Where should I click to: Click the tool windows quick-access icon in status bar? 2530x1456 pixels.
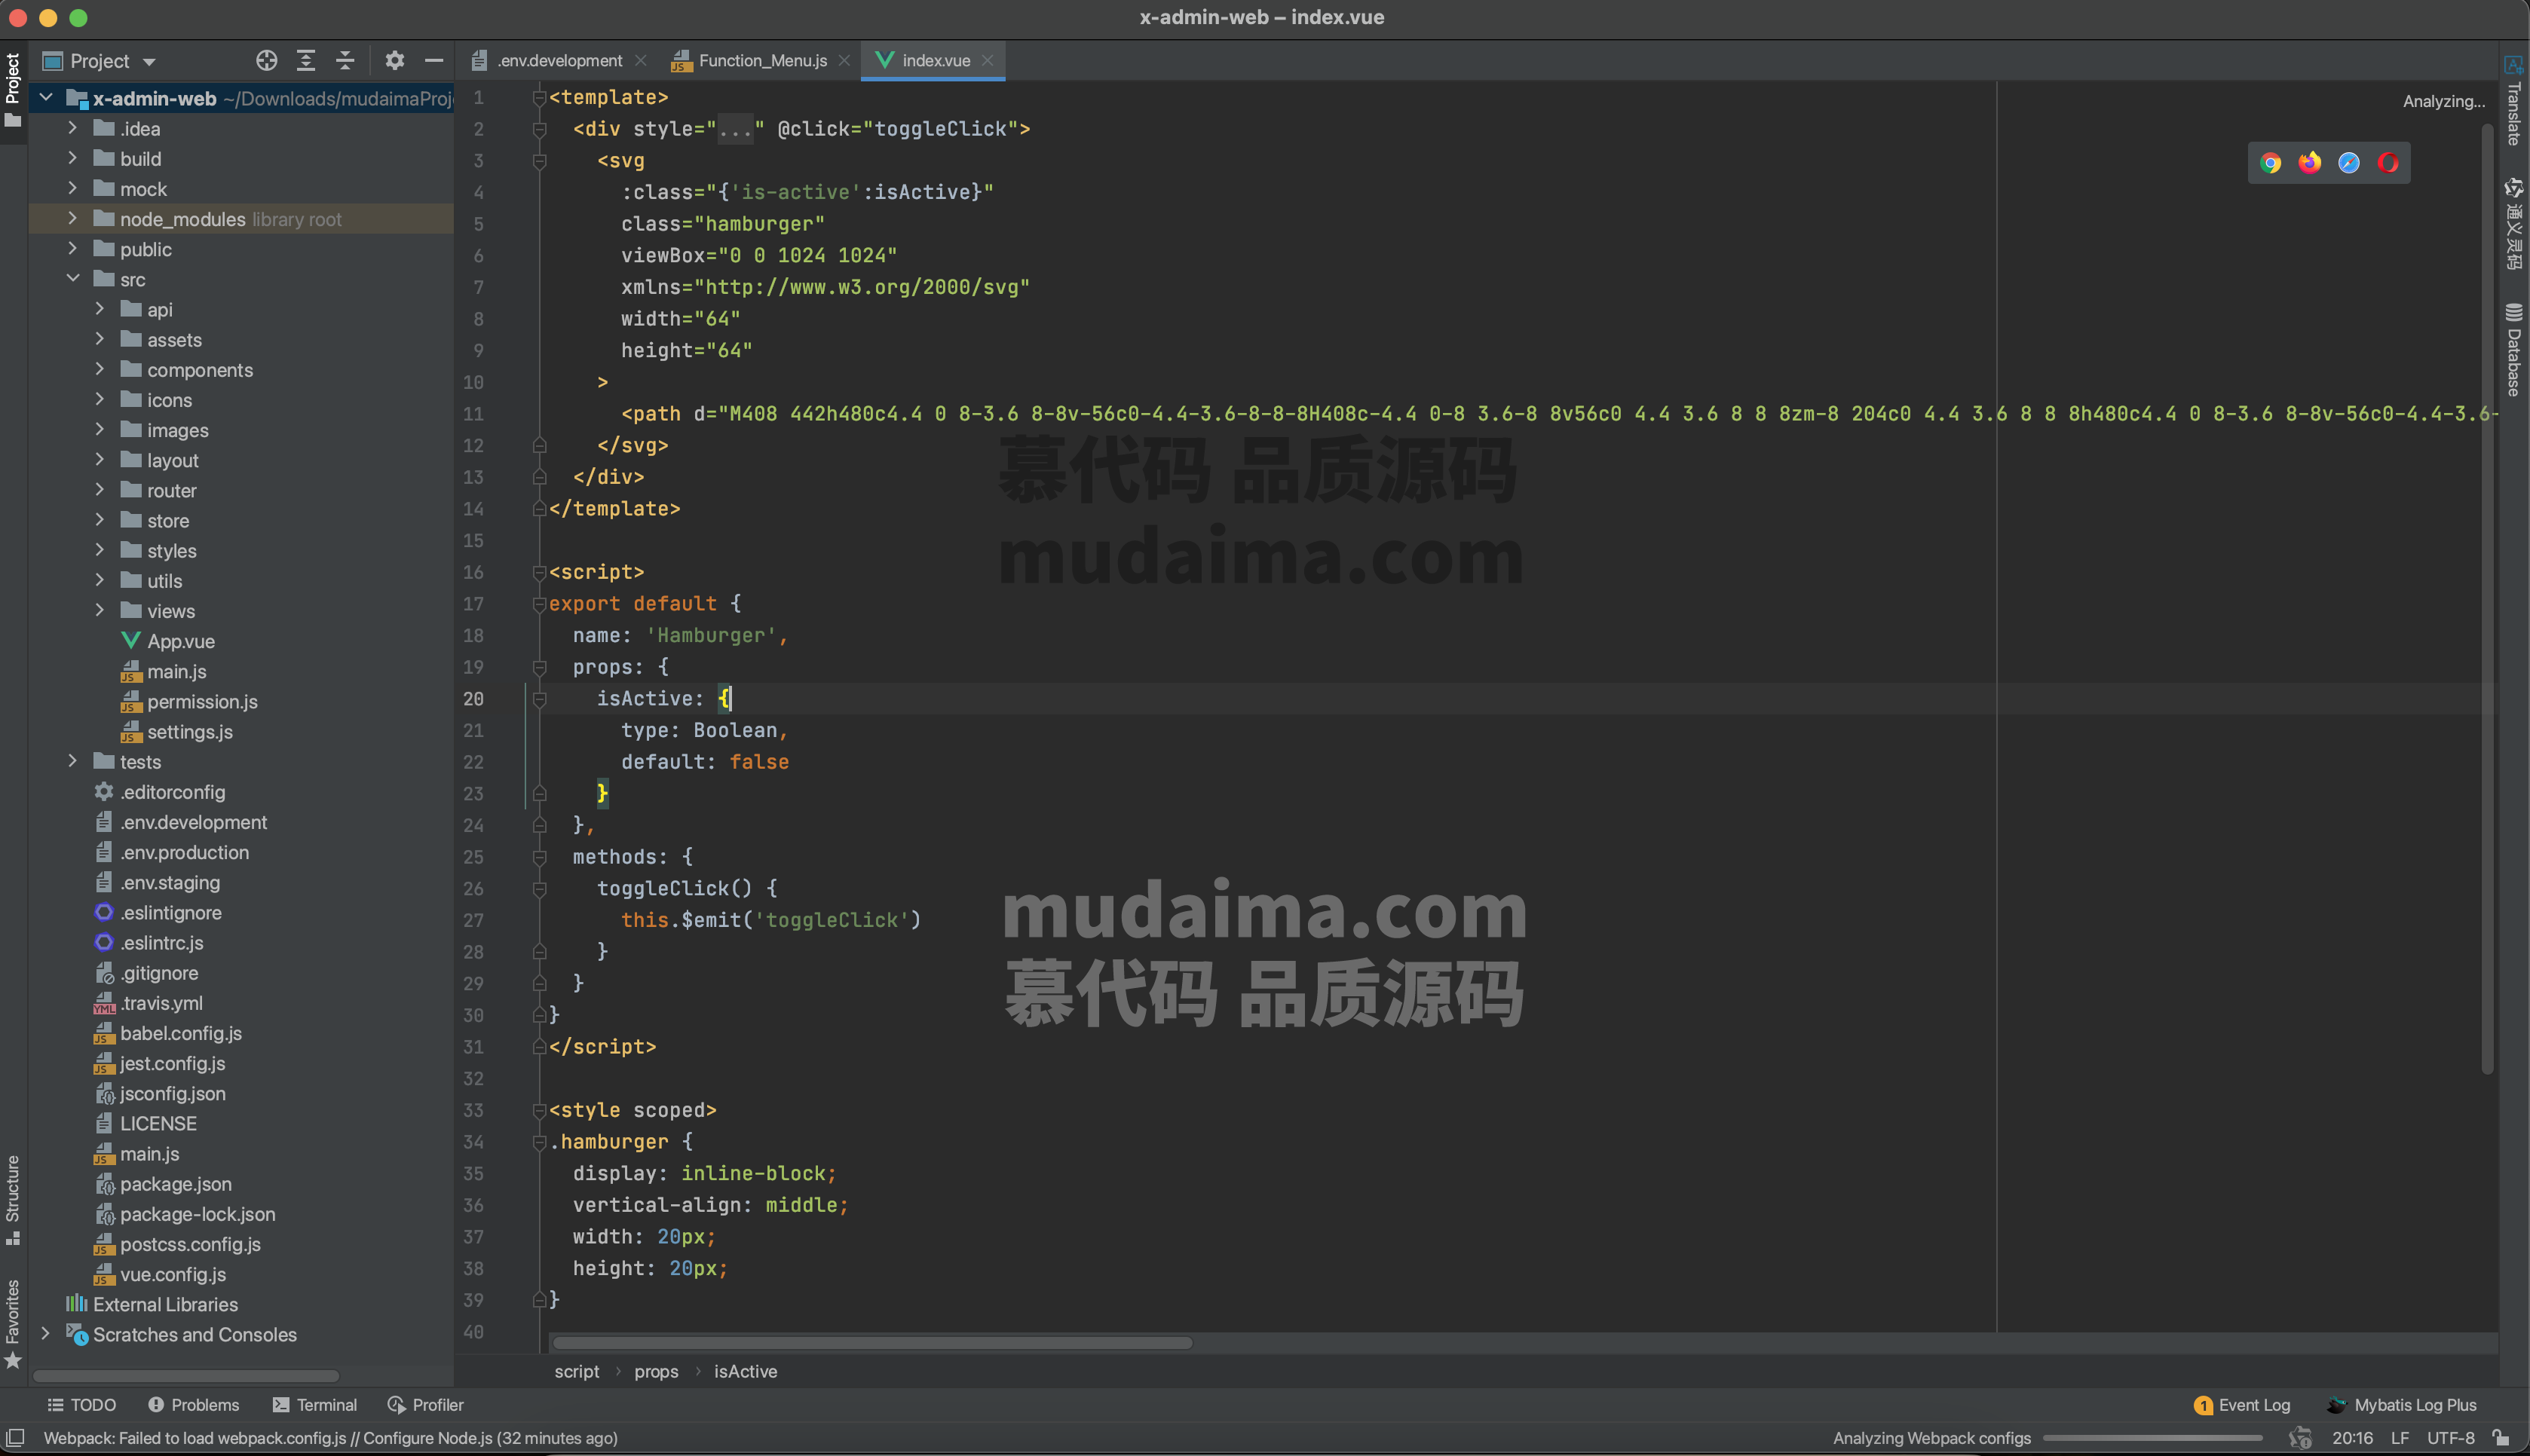tap(15, 1438)
